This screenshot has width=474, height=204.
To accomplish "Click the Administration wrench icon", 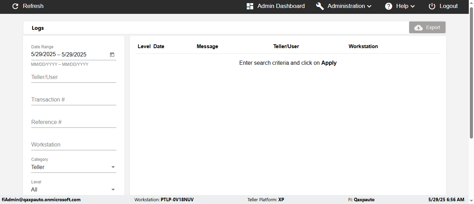I will coord(320,6).
